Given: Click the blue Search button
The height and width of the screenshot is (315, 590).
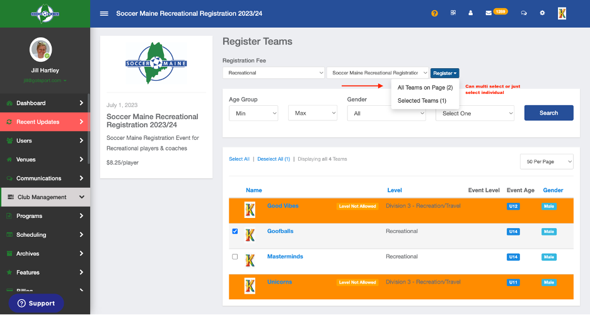Looking at the screenshot, I should point(548,113).
